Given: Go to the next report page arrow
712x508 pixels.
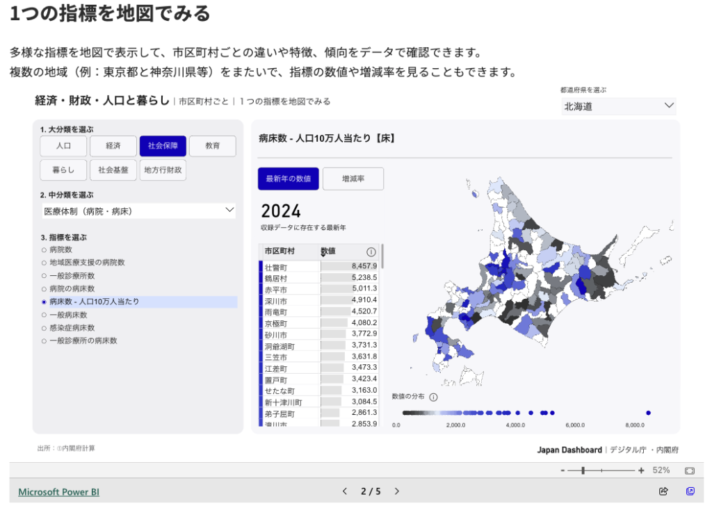Looking at the screenshot, I should pos(397,491).
